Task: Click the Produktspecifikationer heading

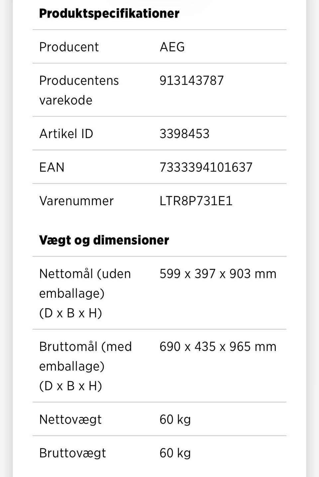Action: coord(109,14)
